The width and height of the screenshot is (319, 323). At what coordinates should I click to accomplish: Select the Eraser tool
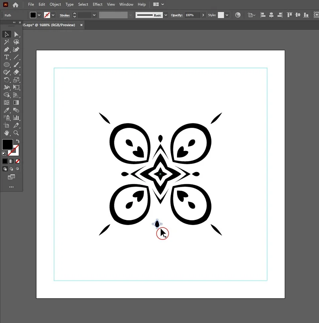16,72
